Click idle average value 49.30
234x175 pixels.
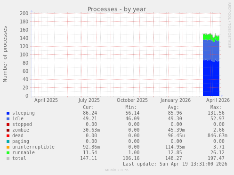tap(175, 118)
